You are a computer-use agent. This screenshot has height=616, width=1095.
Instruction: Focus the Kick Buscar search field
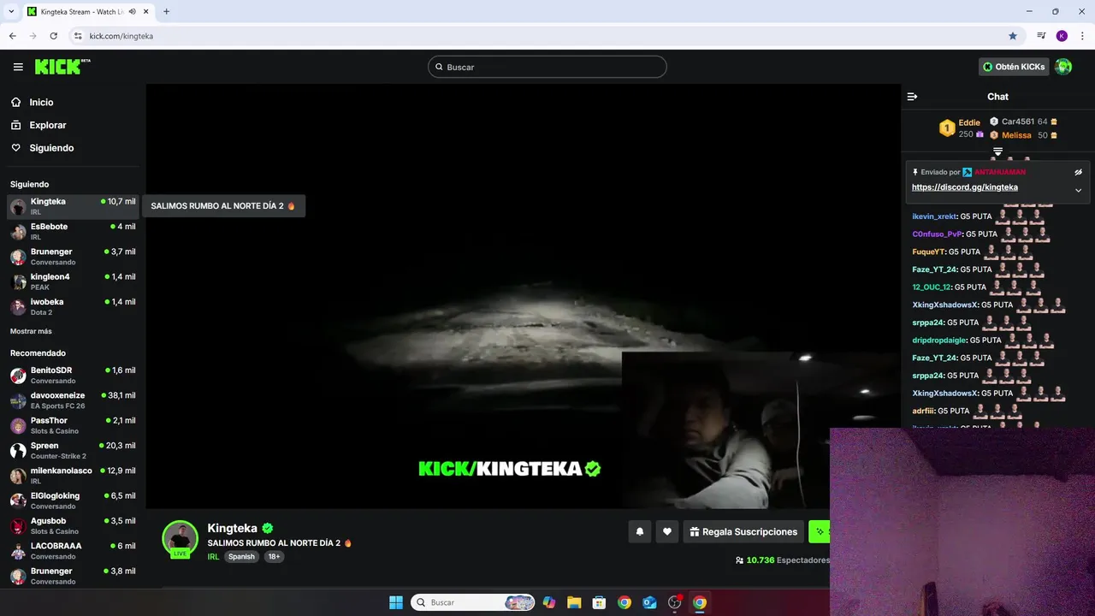(547, 67)
